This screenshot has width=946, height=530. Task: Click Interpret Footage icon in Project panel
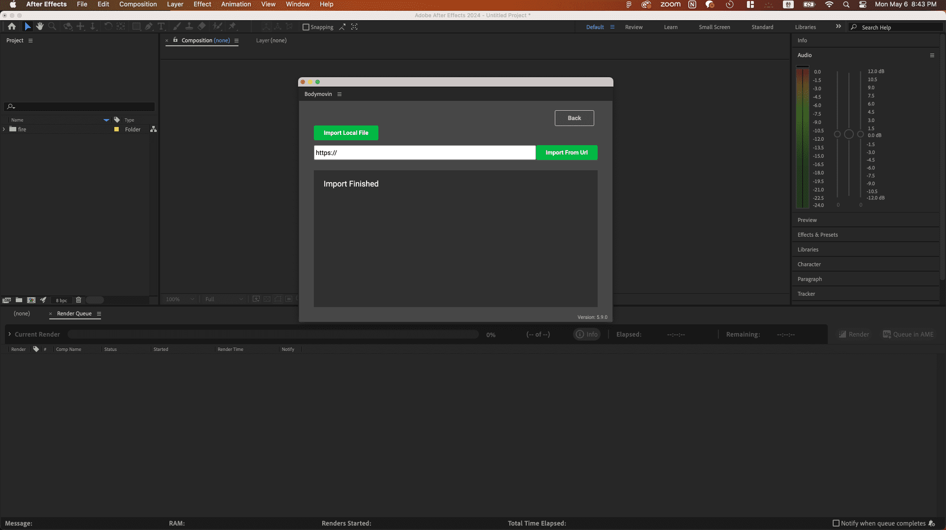(x=6, y=300)
